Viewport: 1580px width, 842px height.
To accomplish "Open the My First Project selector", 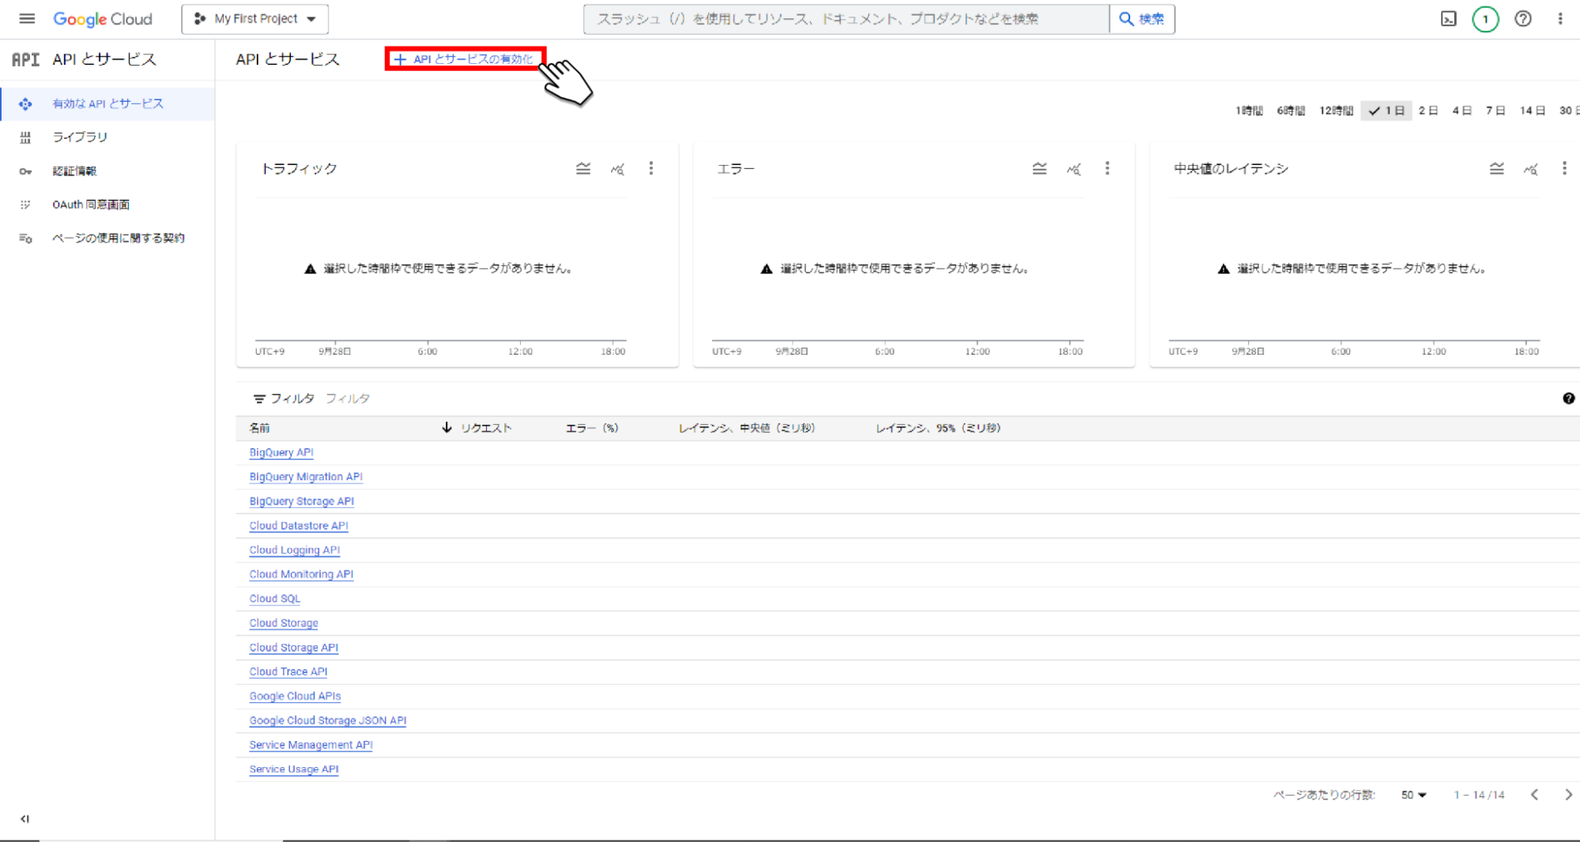I will (x=255, y=19).
